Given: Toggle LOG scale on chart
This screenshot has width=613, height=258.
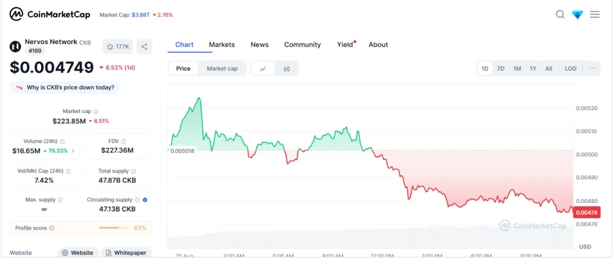Looking at the screenshot, I should 570,68.
